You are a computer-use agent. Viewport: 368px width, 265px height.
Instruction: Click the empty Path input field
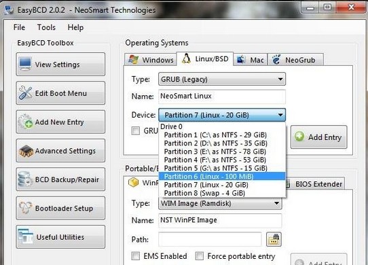click(x=210, y=239)
